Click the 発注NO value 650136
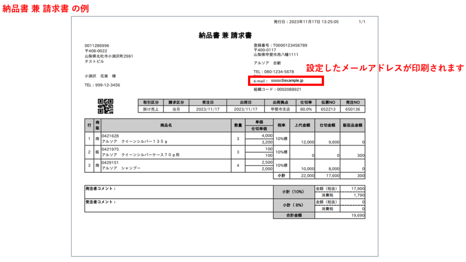Image resolution: width=466 pixels, height=262 pixels. [x=352, y=109]
